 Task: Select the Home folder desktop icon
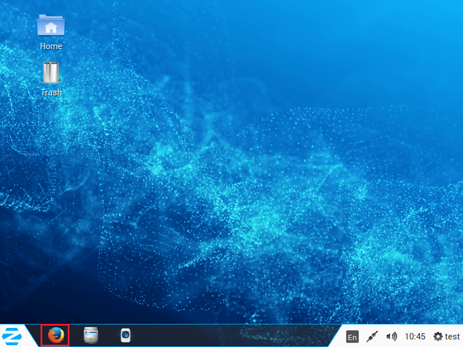51,25
